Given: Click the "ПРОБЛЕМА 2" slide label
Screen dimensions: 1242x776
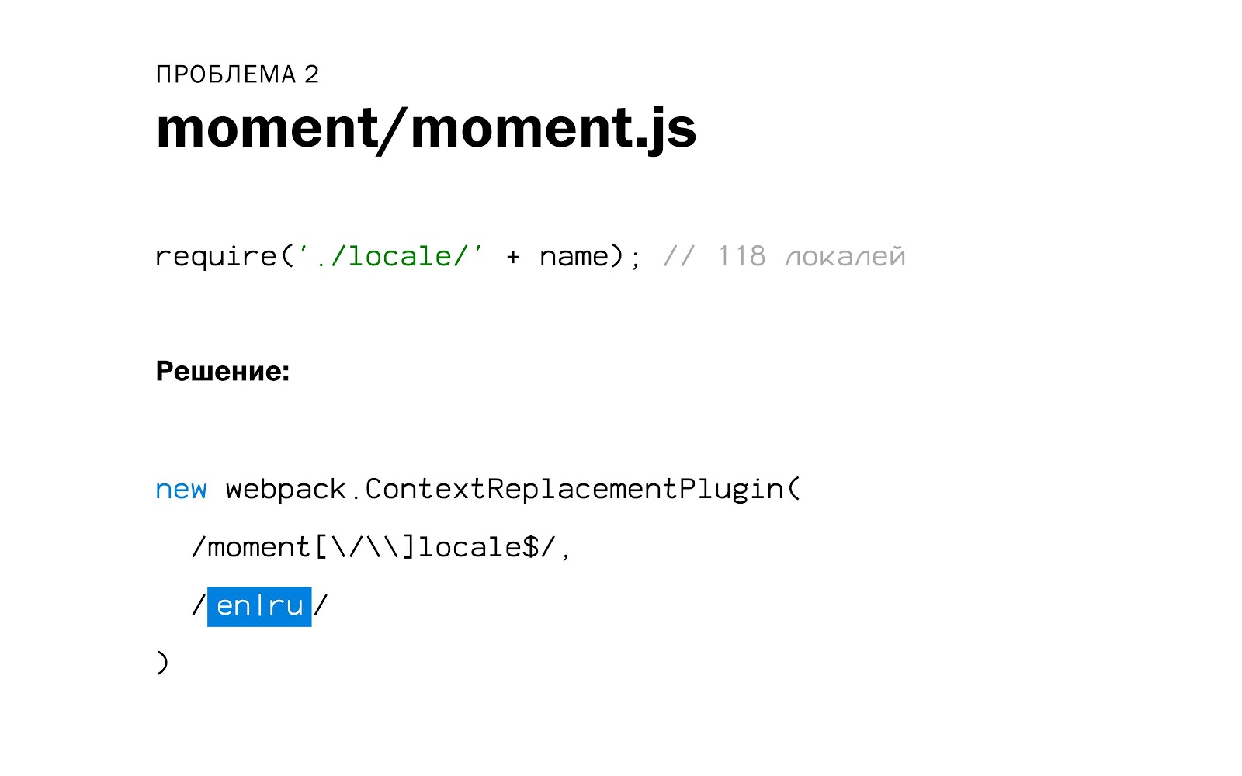Looking at the screenshot, I should point(238,74).
